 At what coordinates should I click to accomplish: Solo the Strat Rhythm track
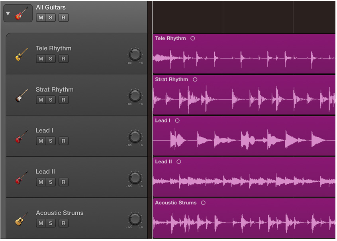(x=51, y=100)
